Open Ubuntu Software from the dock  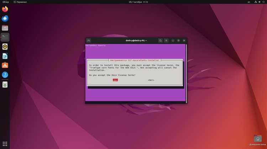click(x=5, y=65)
